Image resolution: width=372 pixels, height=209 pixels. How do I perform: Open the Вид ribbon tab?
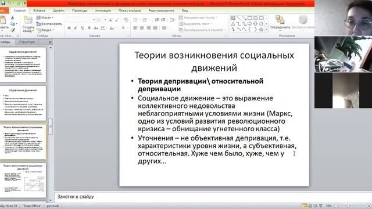[185, 10]
